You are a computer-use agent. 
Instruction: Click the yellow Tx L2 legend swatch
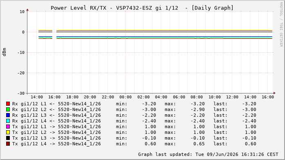pos(8,132)
